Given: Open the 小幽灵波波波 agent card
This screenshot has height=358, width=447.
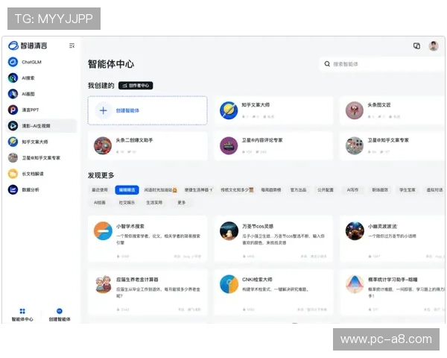Looking at the screenshot, I should point(393,239).
